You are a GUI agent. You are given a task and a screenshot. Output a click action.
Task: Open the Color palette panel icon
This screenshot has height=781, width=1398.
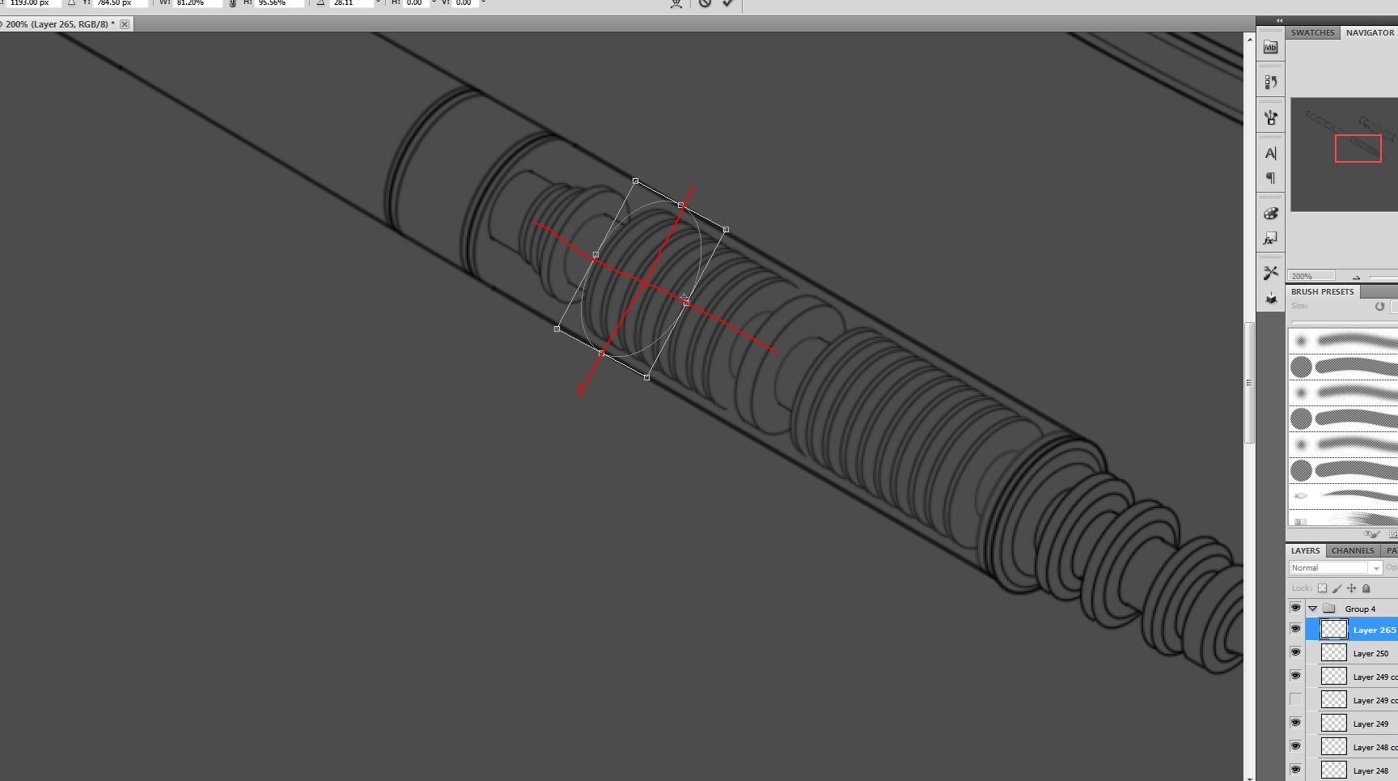pos(1270,214)
